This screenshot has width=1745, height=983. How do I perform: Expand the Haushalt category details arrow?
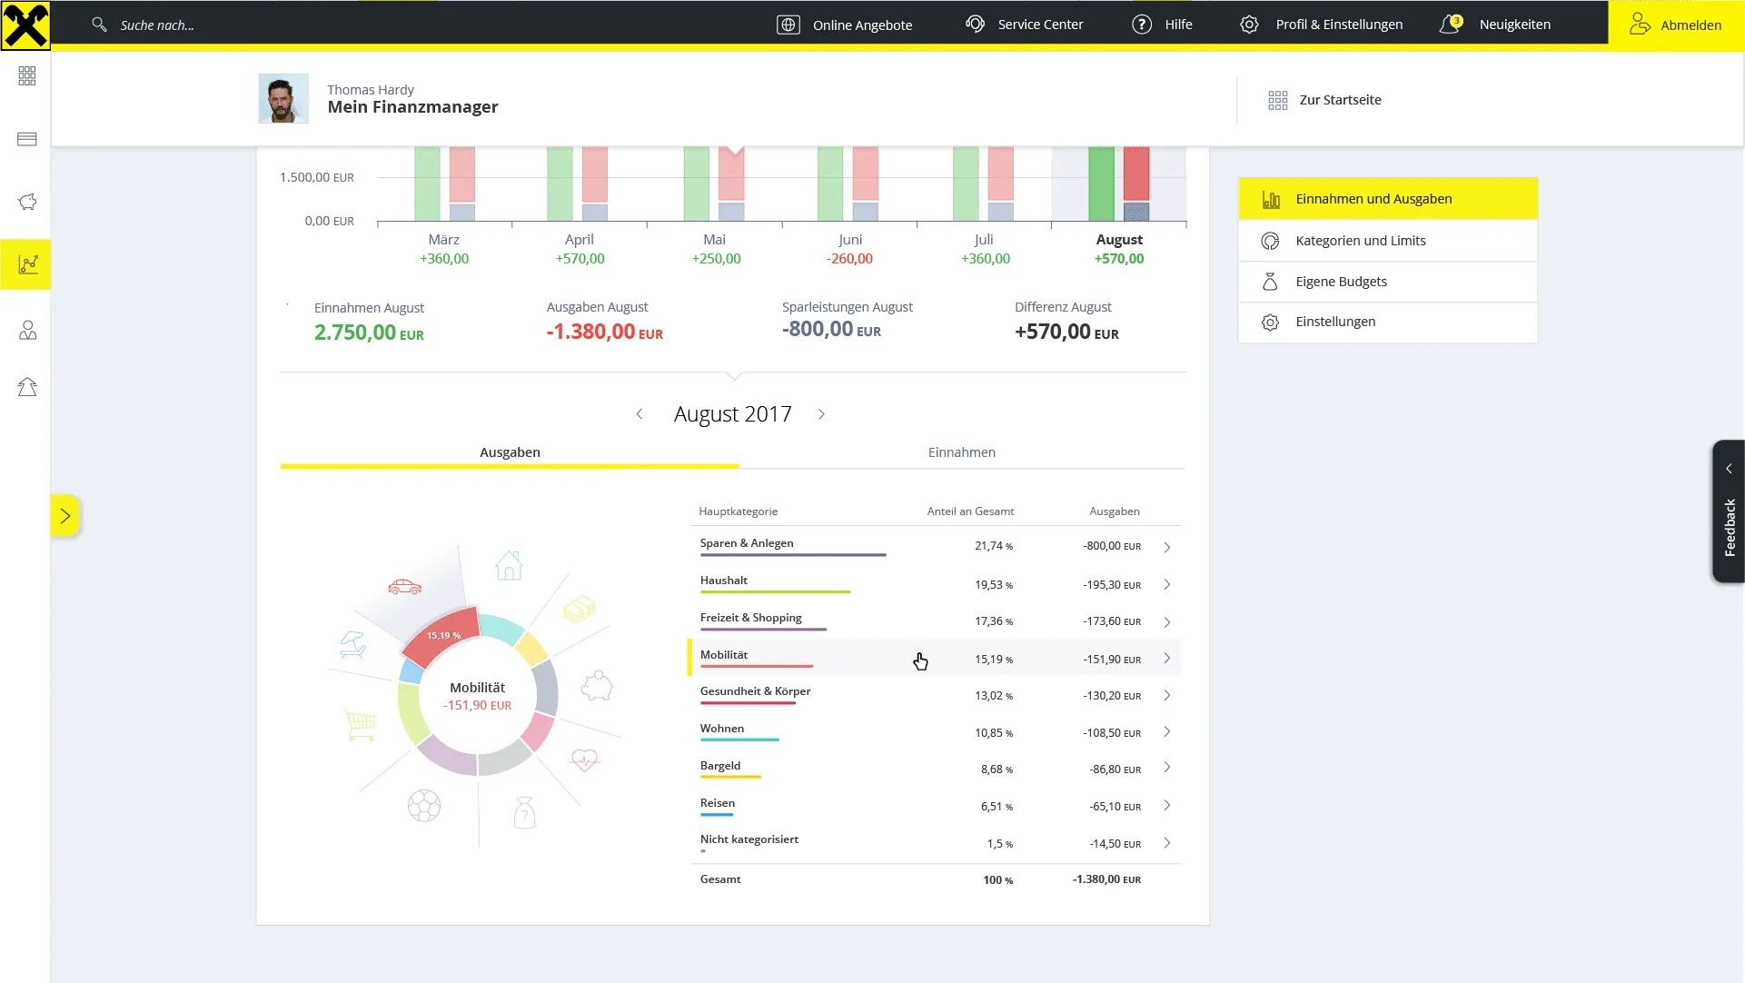point(1166,584)
